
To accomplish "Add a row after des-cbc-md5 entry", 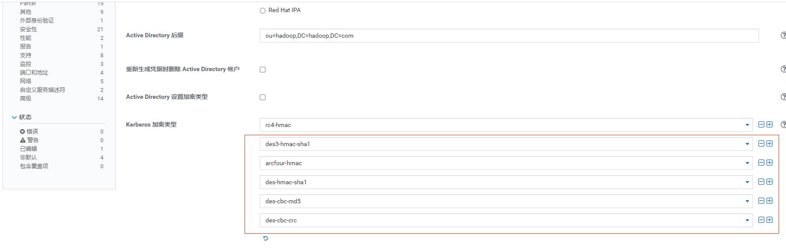I will tap(769, 201).
